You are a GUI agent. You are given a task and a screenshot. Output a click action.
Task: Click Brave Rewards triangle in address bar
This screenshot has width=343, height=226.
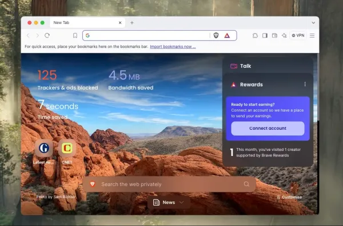point(227,35)
